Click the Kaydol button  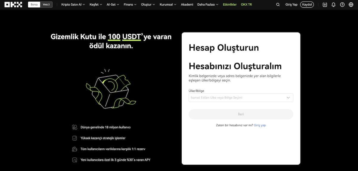click(x=307, y=4)
